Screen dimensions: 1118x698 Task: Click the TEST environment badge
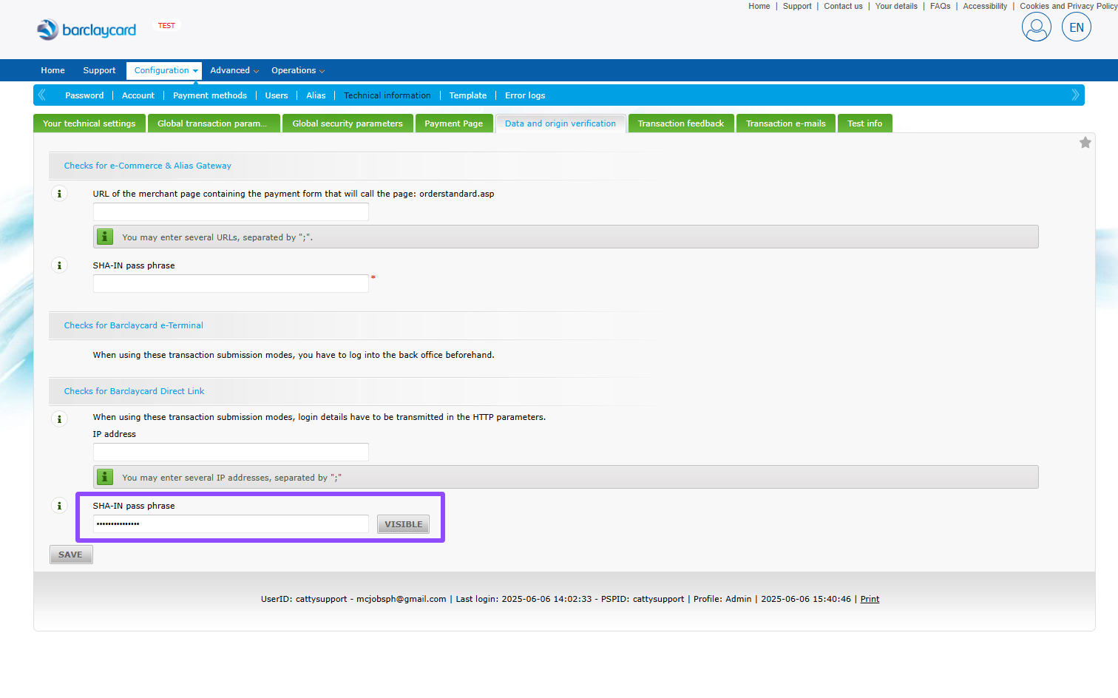click(166, 25)
